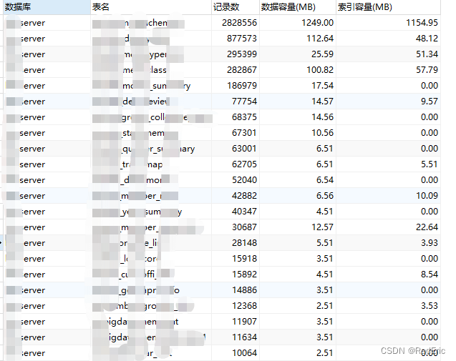Click data size value 112.64
The height and width of the screenshot is (361, 456).
(x=320, y=39)
